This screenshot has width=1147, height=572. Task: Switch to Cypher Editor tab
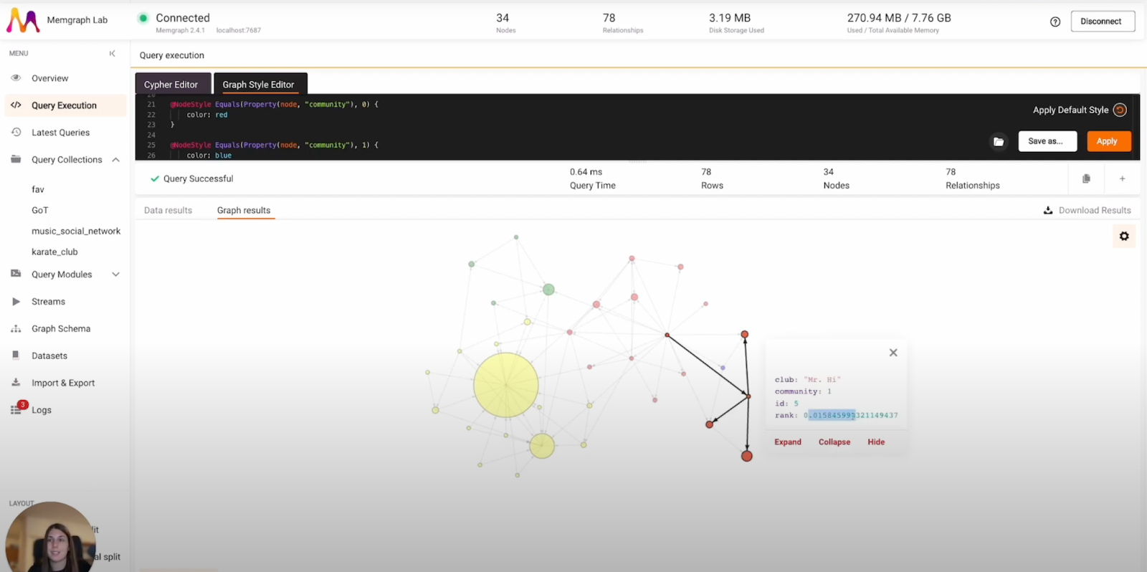pyautogui.click(x=171, y=84)
